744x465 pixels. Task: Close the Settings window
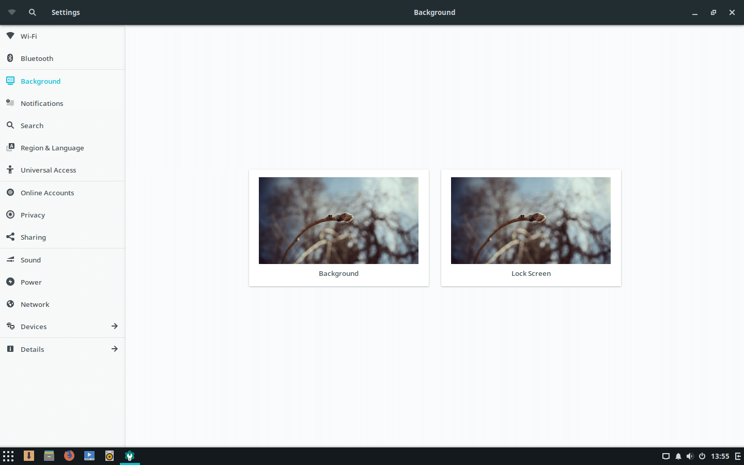(732, 12)
